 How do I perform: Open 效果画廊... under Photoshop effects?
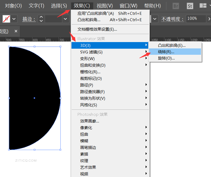pos(90,121)
